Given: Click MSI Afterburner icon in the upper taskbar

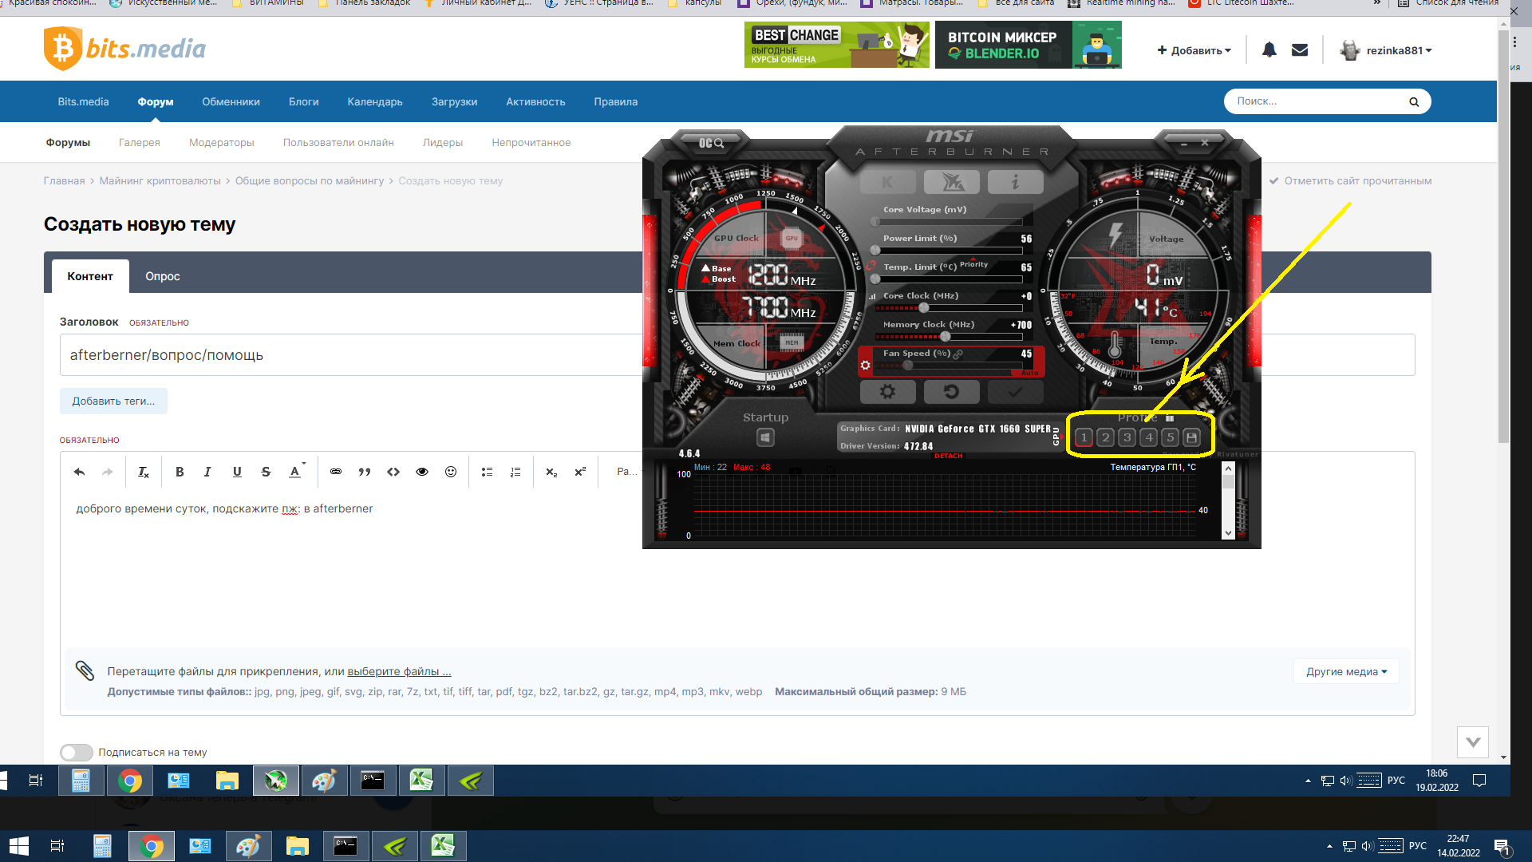Looking at the screenshot, I should 276,781.
